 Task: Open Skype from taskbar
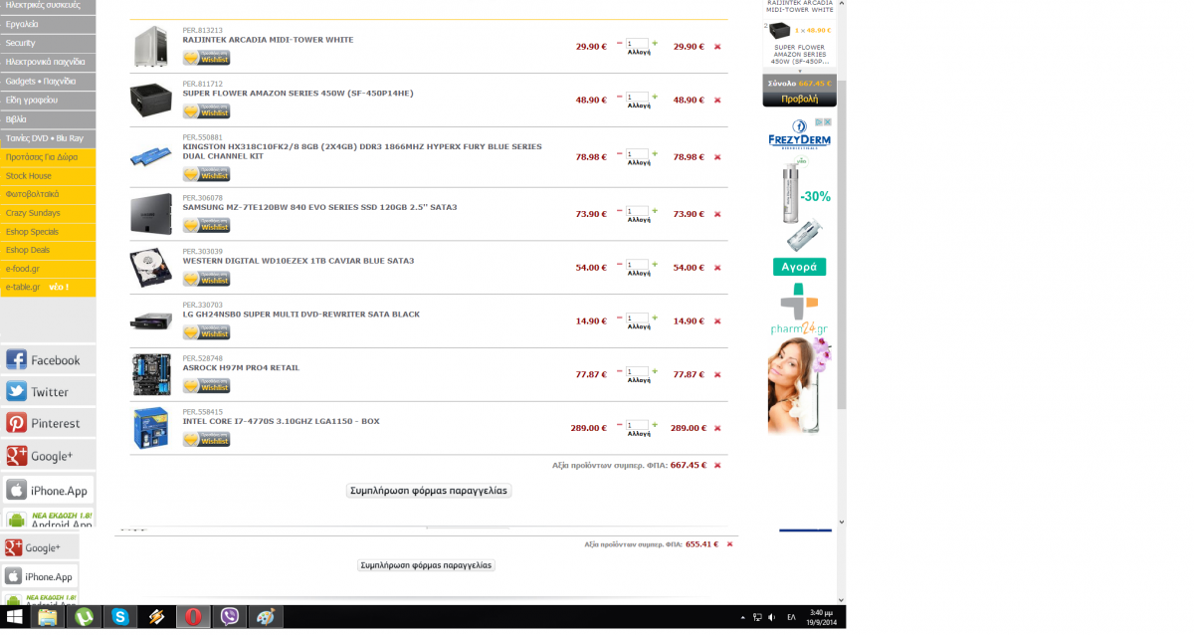point(119,617)
